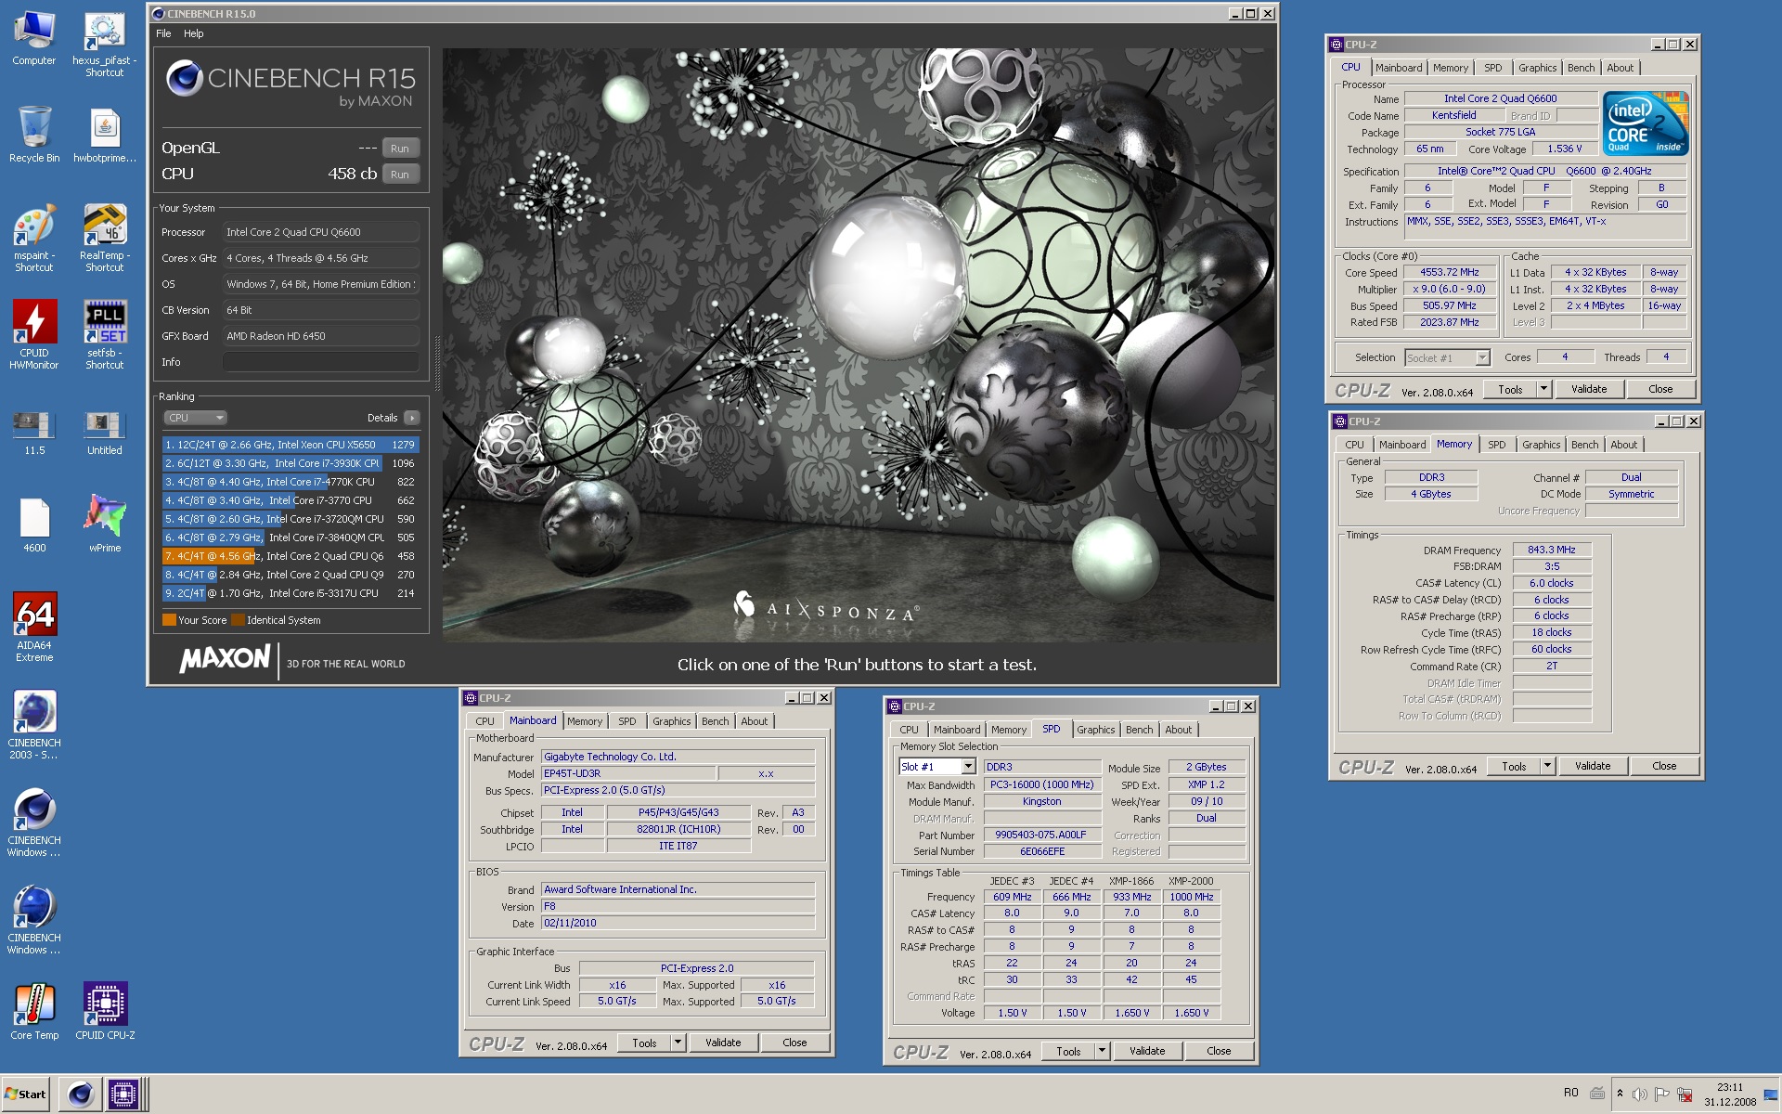Image resolution: width=1782 pixels, height=1114 pixels.
Task: Open the Start menu
Action: click(x=26, y=1095)
